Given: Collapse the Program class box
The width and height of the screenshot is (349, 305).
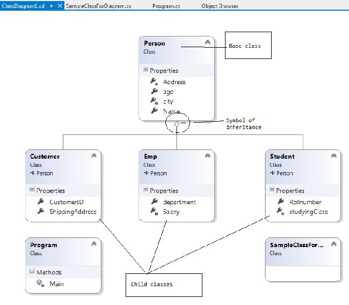Looking at the screenshot, I should click(94, 244).
